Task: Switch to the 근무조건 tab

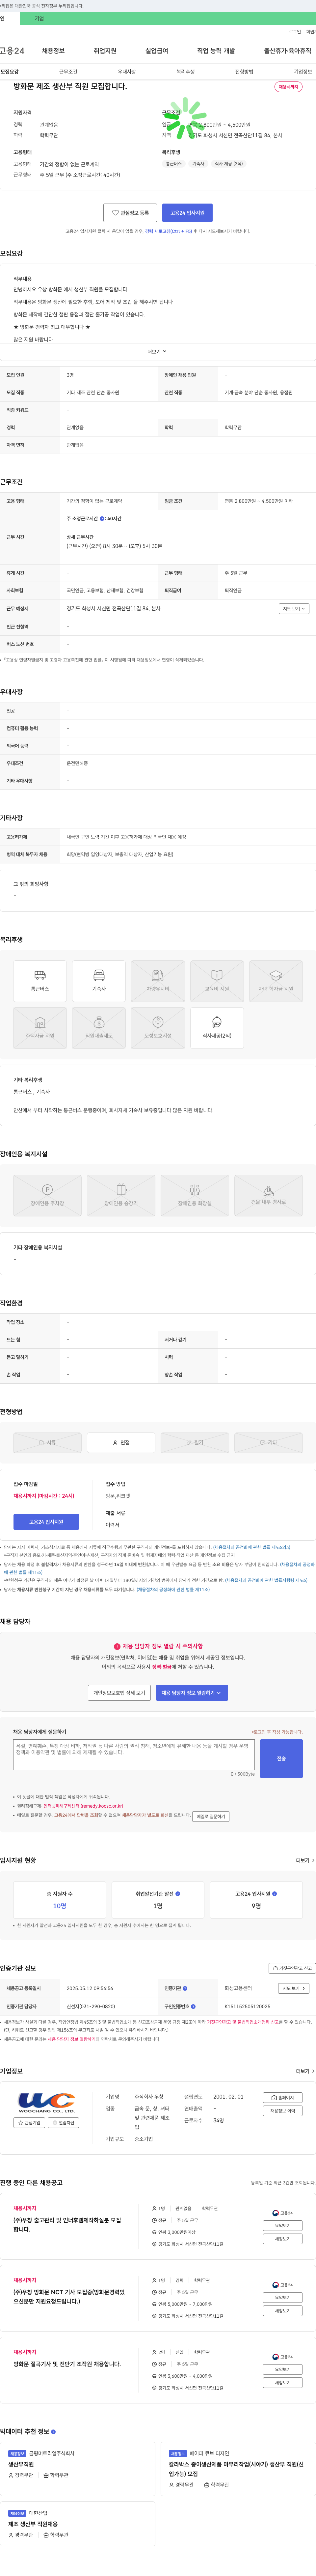Action: (x=68, y=72)
